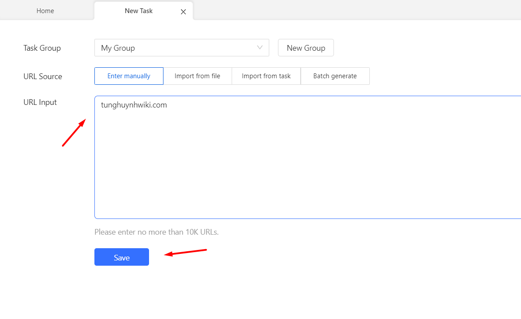Click the Task Group label
This screenshot has height=319, width=521.
42,48
